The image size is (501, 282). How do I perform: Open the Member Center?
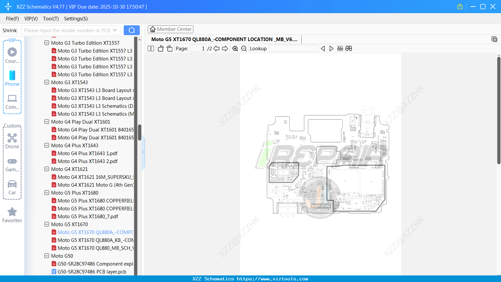click(x=170, y=29)
